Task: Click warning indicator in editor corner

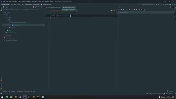Action: tap(111, 11)
